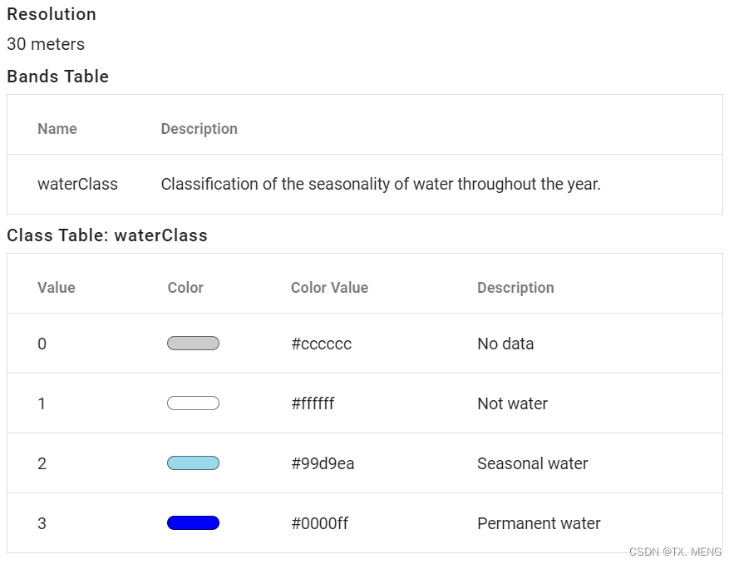This screenshot has height=564, width=734.
Task: Click the #cccccc color value text
Action: 321,344
